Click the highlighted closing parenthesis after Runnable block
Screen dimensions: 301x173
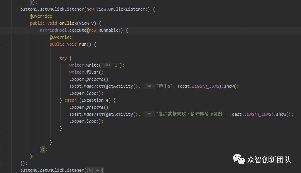tap(44, 149)
